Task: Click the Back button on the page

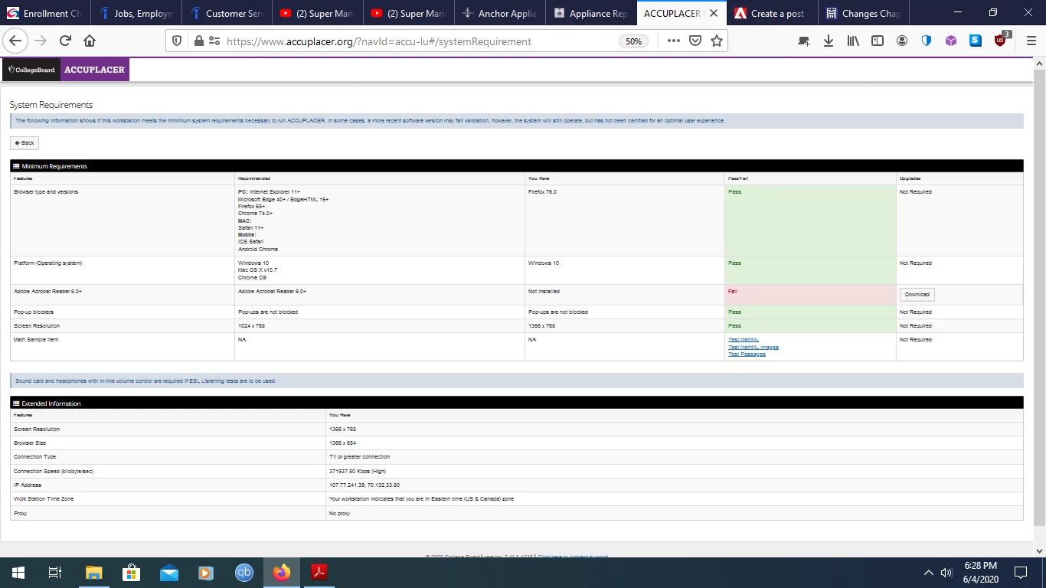Action: [25, 143]
